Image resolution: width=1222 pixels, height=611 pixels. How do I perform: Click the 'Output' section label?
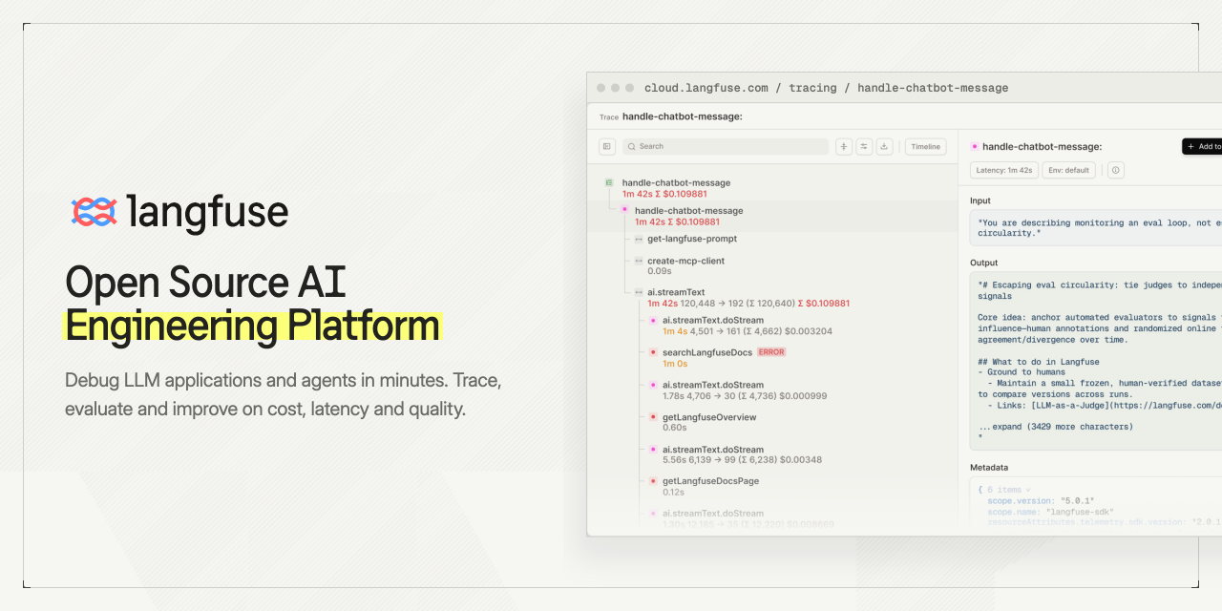pos(983,263)
